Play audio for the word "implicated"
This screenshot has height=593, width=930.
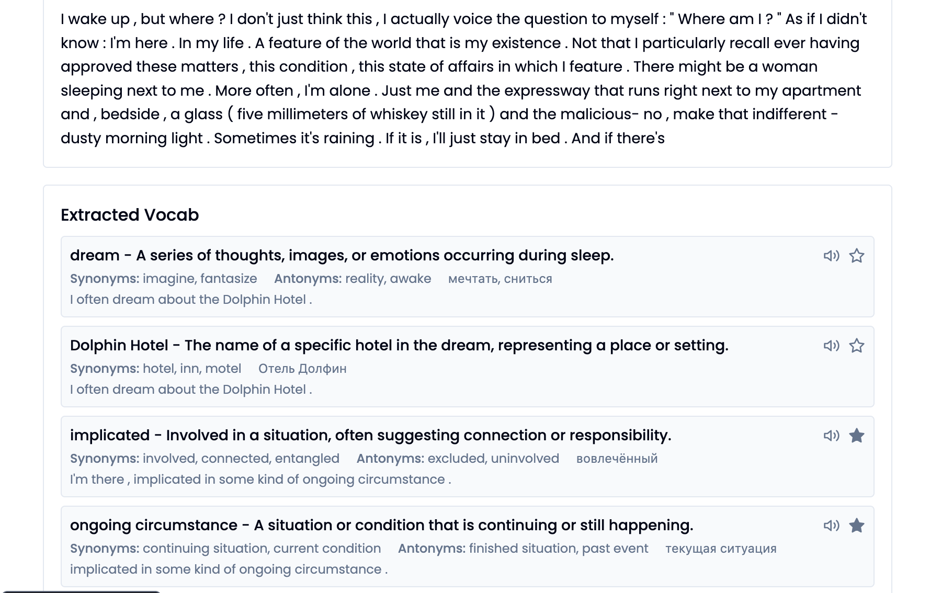(x=831, y=435)
